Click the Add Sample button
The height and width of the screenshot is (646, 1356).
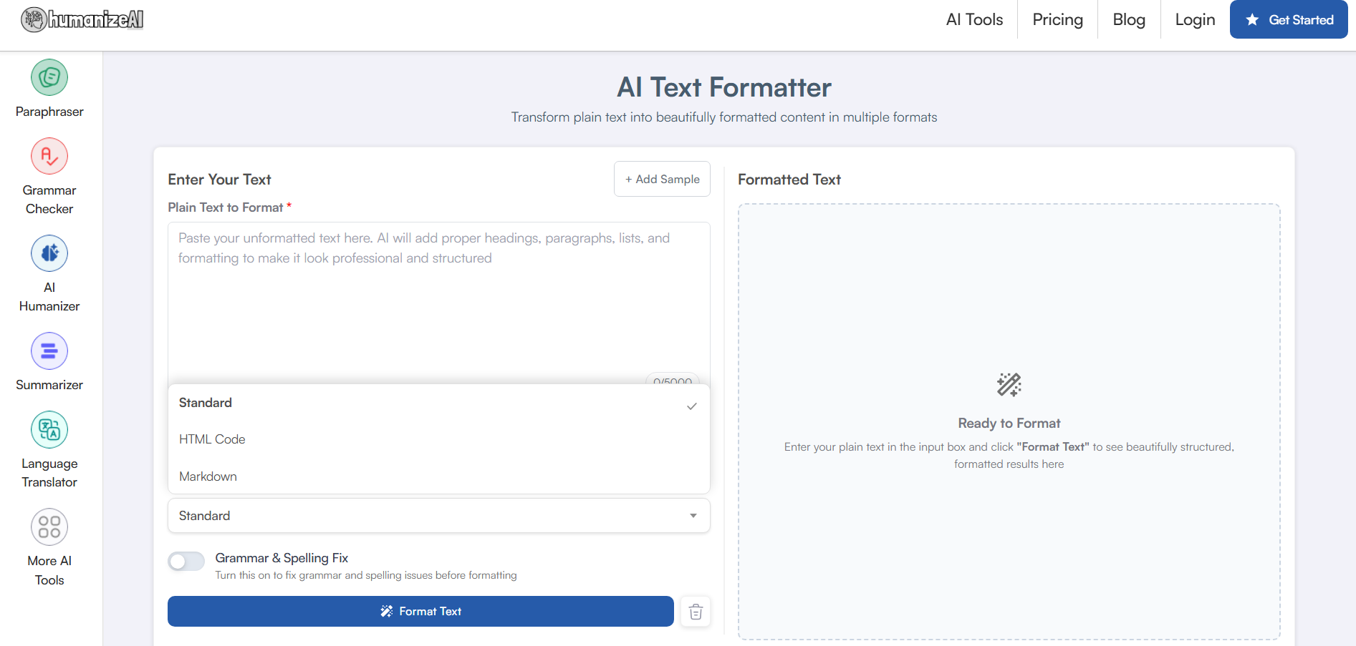(662, 179)
